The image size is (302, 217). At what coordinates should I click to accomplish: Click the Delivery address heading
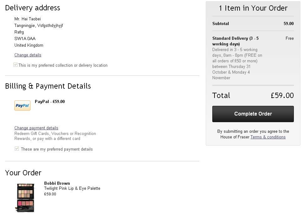tap(33, 8)
